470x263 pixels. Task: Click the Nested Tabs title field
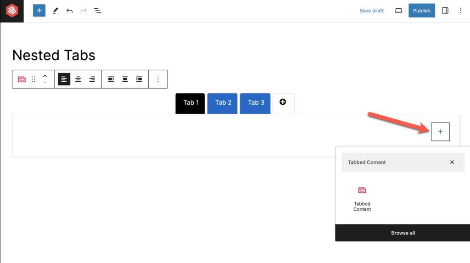point(54,55)
